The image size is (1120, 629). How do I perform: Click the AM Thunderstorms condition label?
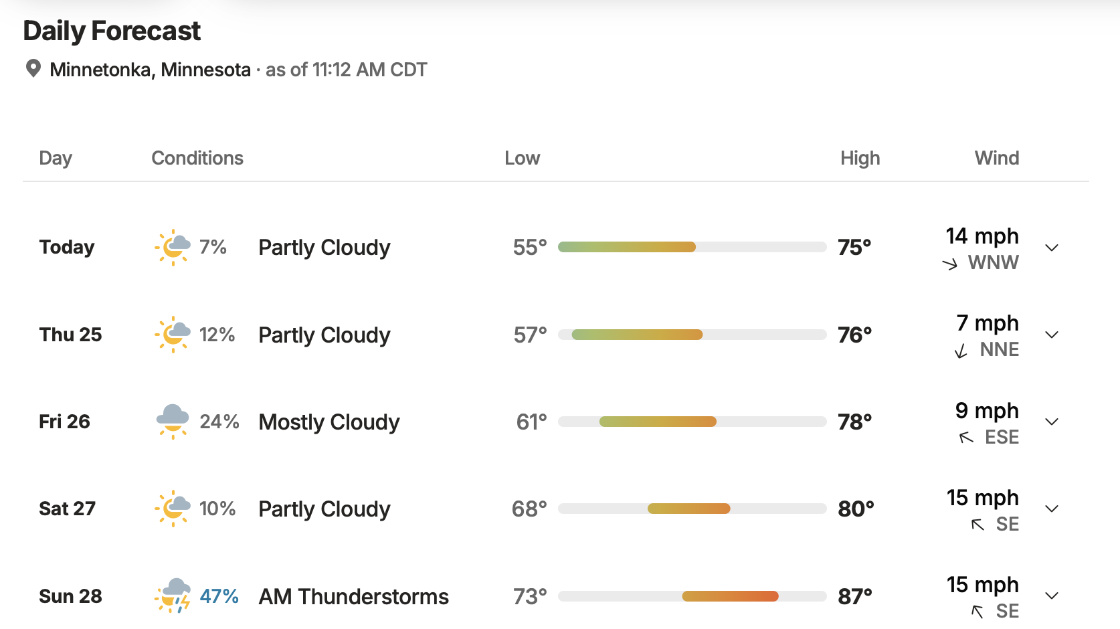(x=354, y=596)
